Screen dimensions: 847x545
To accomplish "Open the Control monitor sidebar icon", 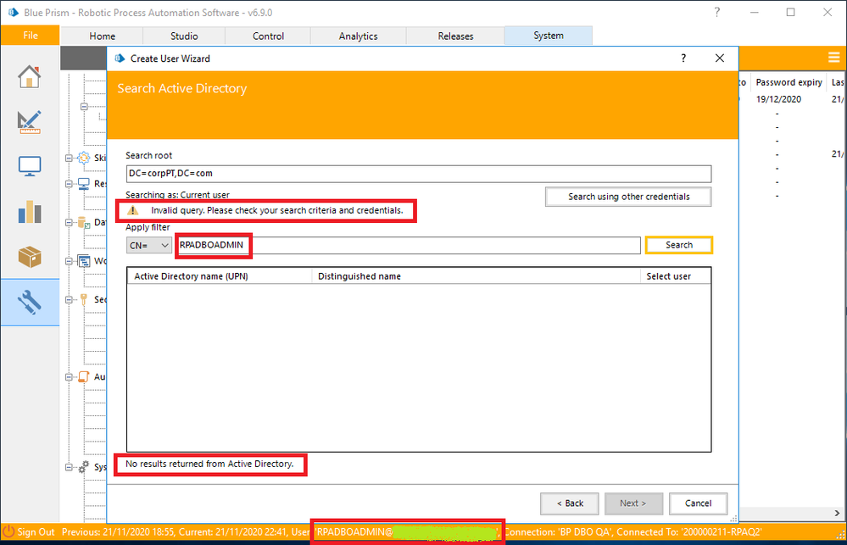I will point(29,166).
